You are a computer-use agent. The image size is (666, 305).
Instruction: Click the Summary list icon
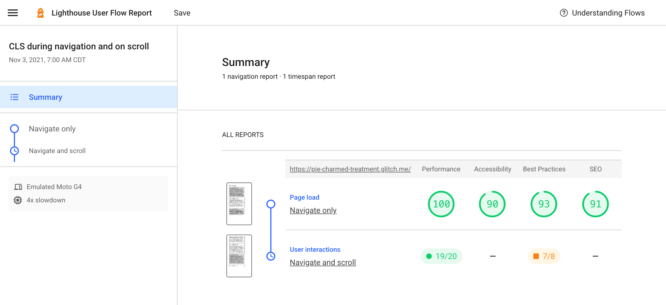pyautogui.click(x=14, y=97)
